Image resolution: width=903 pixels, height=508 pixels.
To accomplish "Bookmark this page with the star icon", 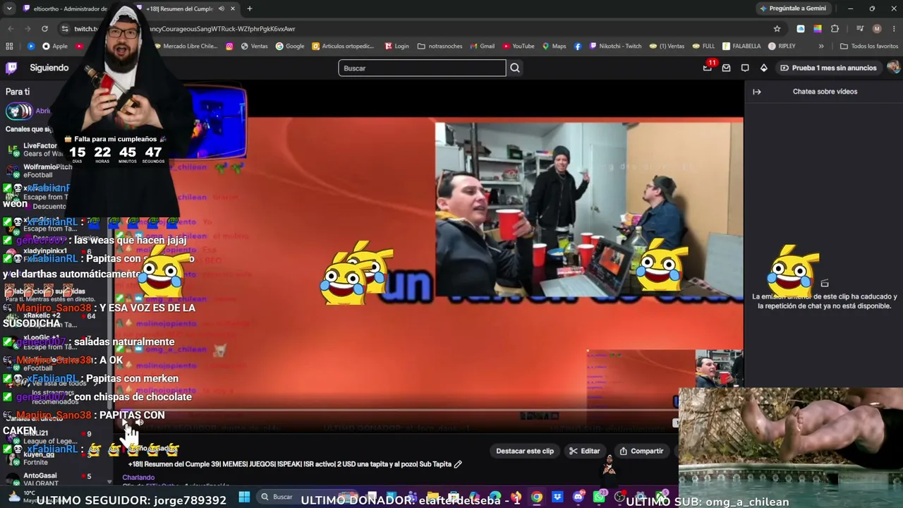I will 777,29.
